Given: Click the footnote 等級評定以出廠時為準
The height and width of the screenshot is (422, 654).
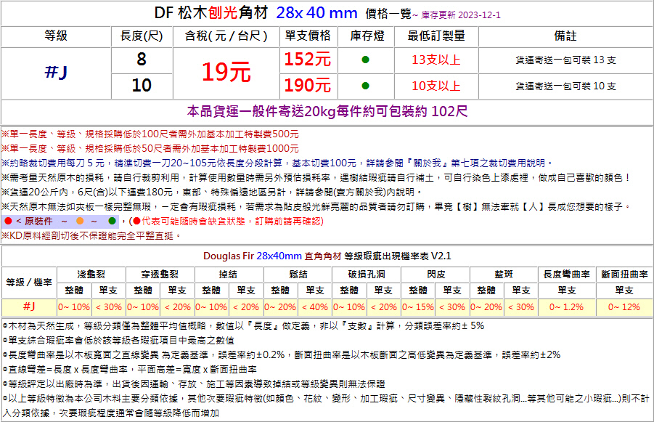Looking at the screenshot, I should tap(194, 384).
